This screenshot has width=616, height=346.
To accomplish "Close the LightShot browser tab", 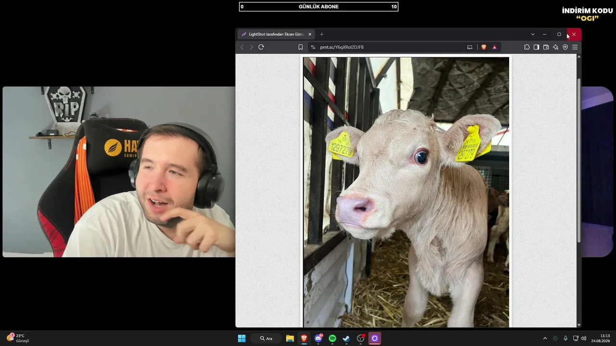I will 310,34.
